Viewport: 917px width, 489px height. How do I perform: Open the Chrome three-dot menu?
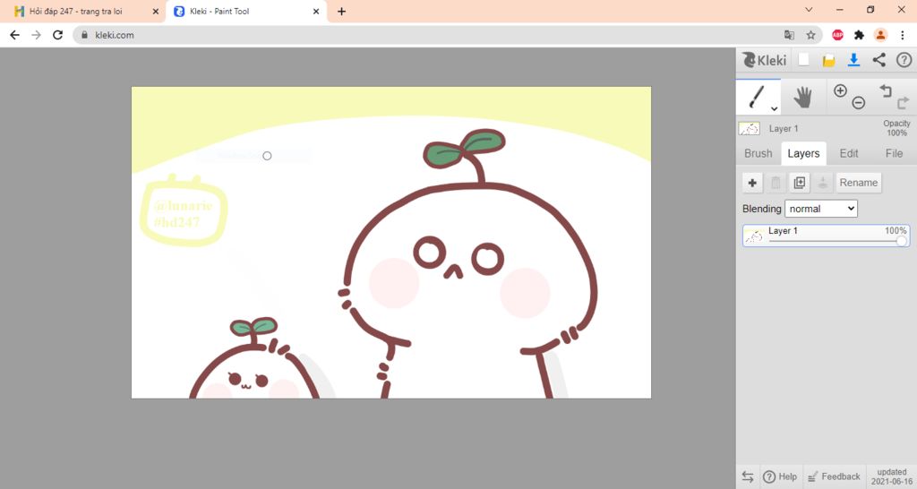(903, 35)
